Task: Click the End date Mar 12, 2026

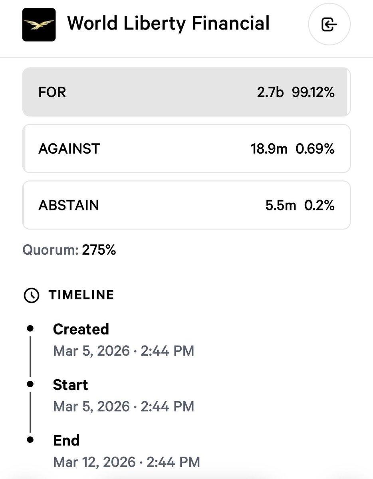Action: coord(94,462)
